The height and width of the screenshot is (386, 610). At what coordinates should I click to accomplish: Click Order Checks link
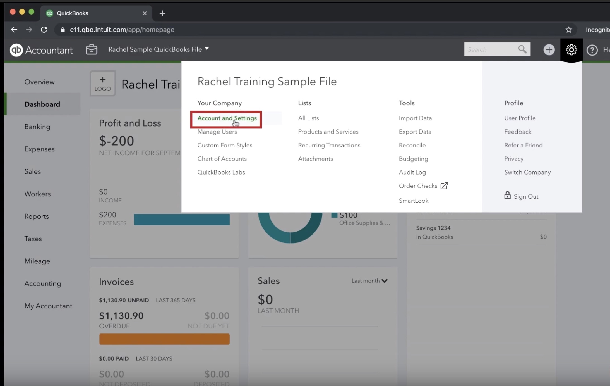point(418,186)
